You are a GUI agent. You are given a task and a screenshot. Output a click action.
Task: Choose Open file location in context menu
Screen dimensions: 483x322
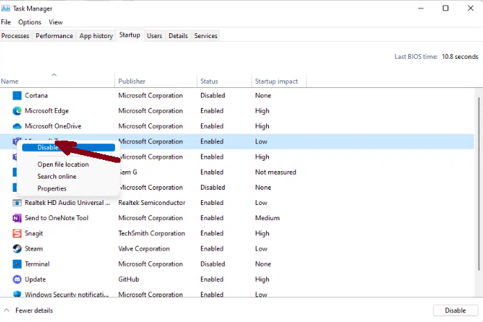(63, 165)
